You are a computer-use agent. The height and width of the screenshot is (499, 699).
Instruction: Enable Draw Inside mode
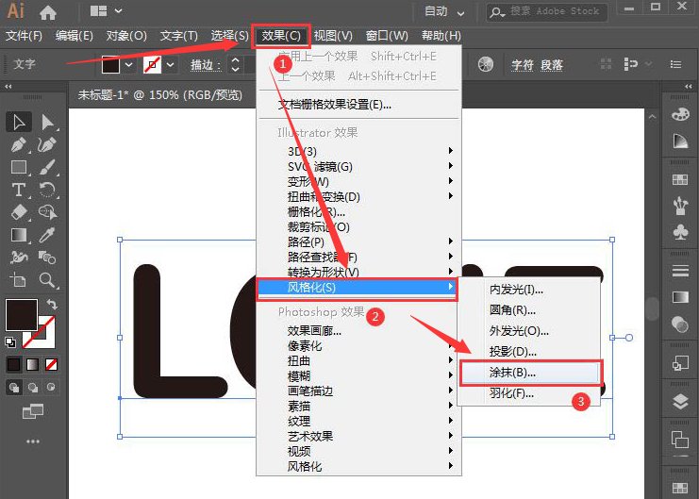[51, 387]
